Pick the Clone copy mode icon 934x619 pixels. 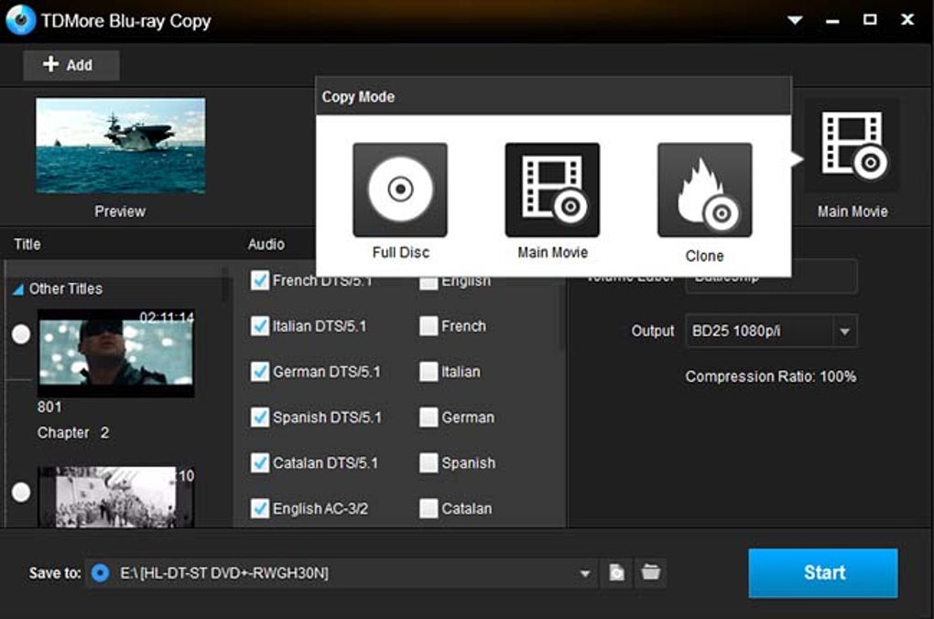tap(705, 190)
